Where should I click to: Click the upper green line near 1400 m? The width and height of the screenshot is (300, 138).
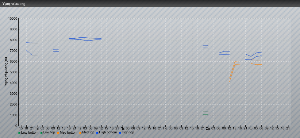(206, 111)
